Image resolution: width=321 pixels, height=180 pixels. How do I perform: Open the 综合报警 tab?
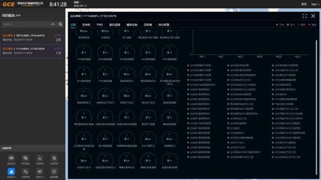164,25
